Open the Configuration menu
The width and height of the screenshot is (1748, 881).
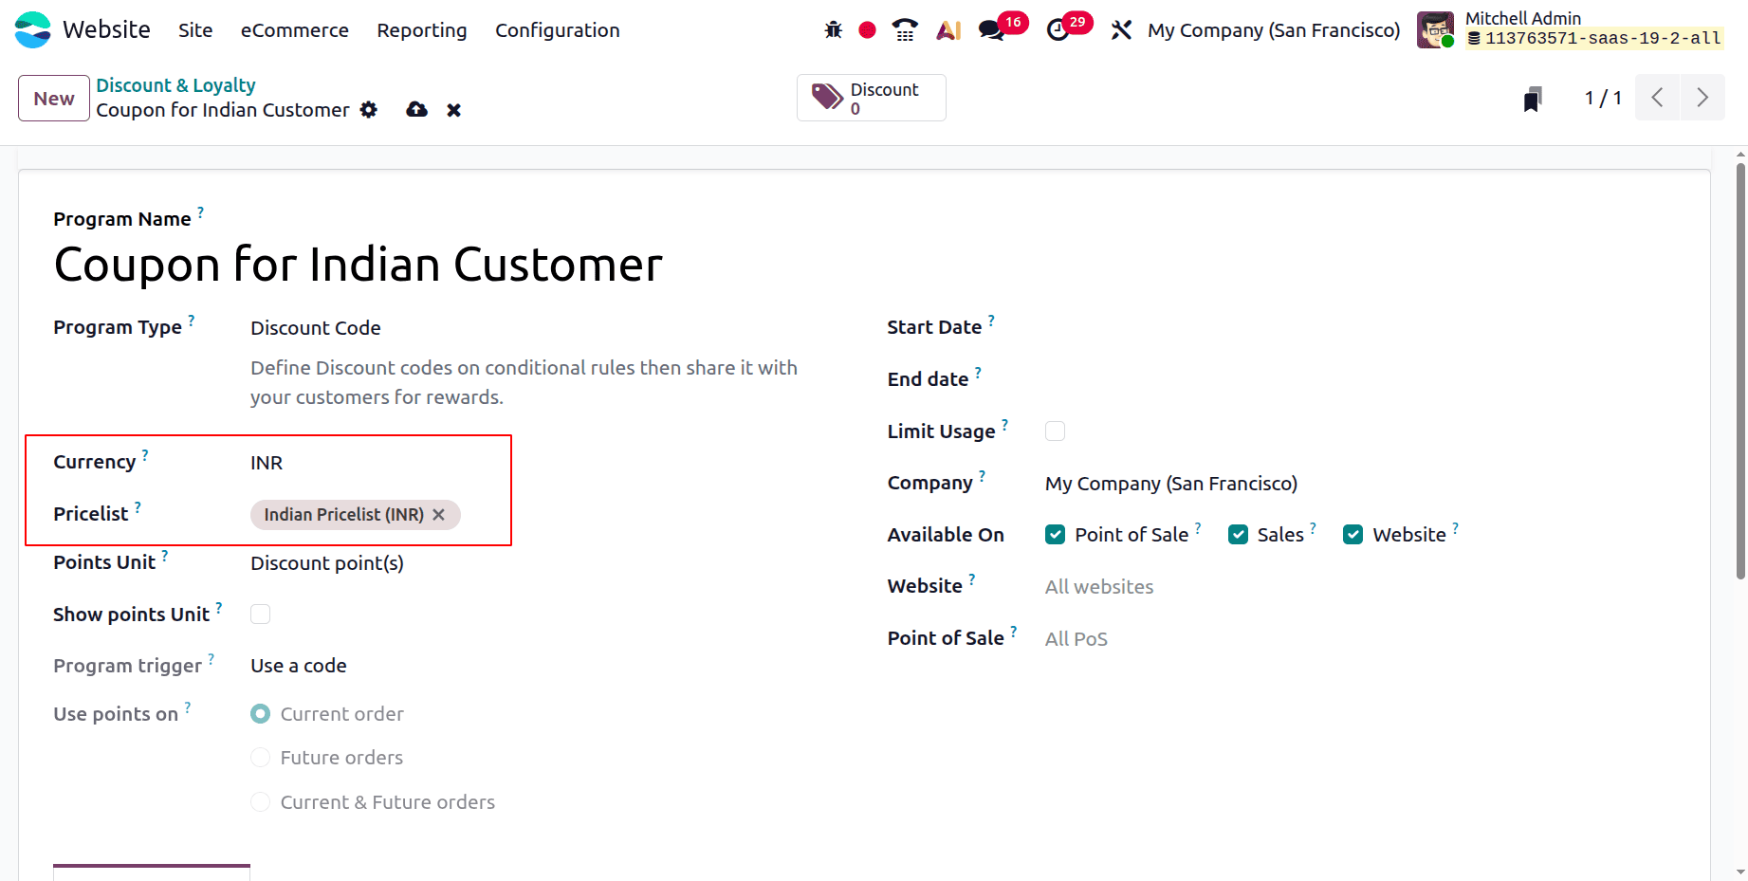pos(558,30)
